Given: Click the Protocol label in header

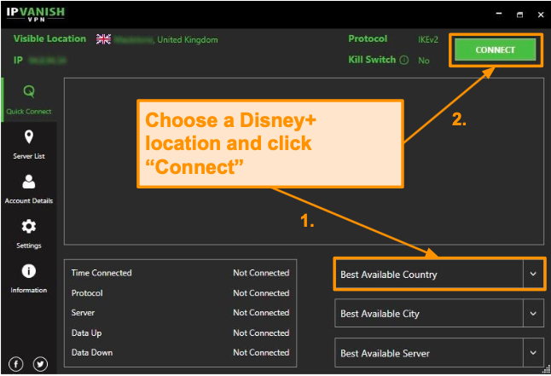Looking at the screenshot, I should [x=368, y=38].
